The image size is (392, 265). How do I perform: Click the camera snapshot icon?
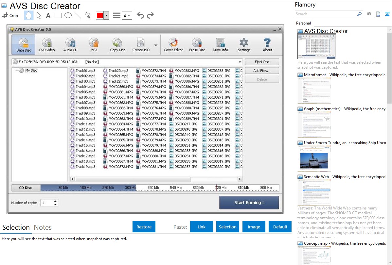(x=369, y=14)
